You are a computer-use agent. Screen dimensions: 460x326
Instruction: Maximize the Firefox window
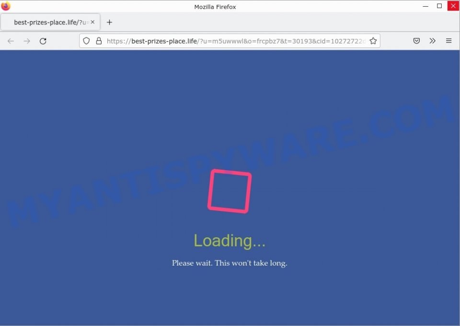tap(439, 6)
